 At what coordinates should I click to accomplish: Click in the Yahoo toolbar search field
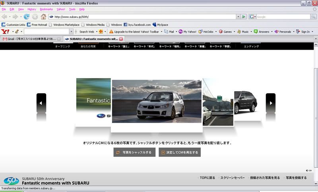[x=47, y=32]
